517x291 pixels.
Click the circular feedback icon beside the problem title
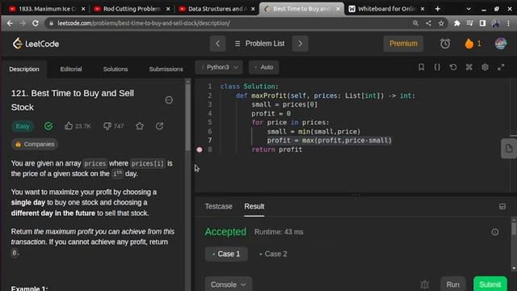coord(169,100)
